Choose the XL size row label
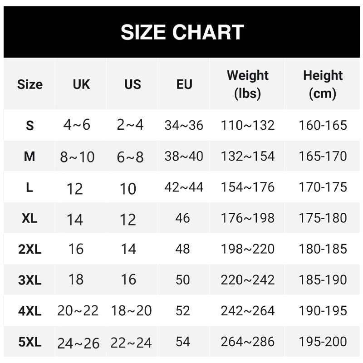Screen dimensions: 363x363 29,218
